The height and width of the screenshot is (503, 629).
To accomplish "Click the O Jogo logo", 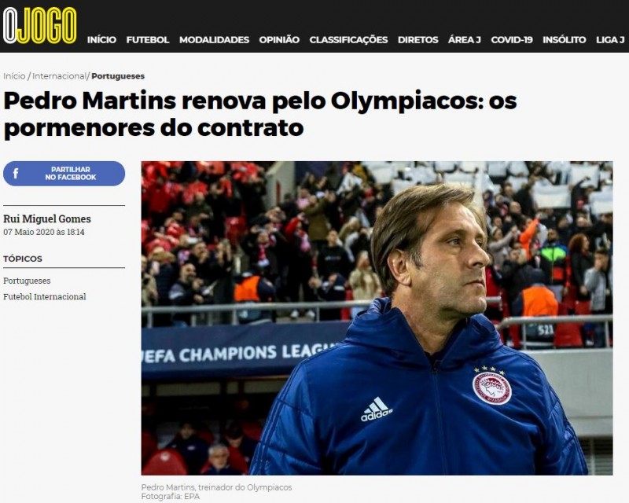I will point(40,25).
